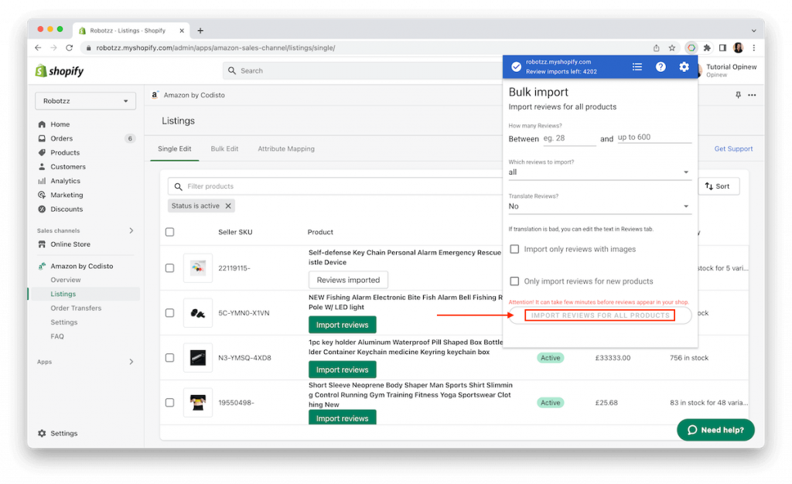Viewport: 792px width, 484px height.
Task: Open a new browser tab
Action: click(200, 30)
